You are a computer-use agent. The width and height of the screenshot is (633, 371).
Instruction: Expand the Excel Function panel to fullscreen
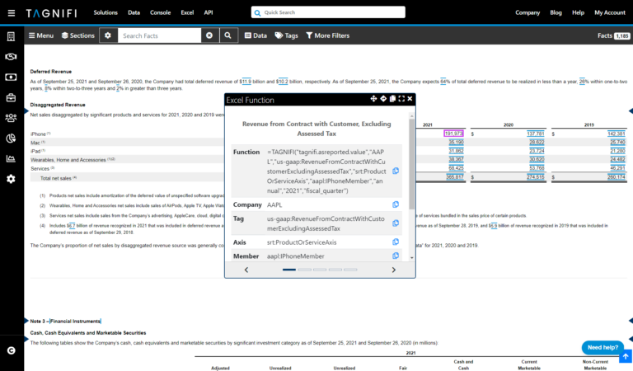(x=401, y=98)
